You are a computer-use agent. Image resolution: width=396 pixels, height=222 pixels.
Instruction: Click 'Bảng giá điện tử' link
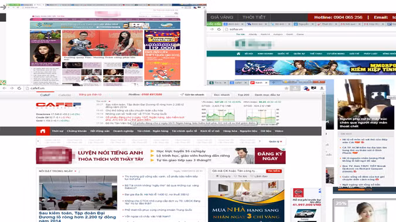pos(90,95)
